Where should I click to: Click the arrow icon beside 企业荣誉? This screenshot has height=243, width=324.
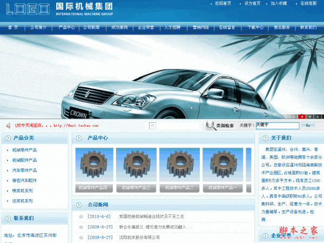[x=265, y=235]
